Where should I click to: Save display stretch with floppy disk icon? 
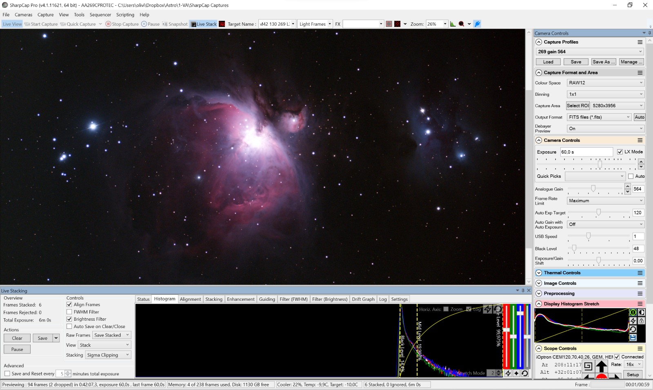tap(633, 337)
